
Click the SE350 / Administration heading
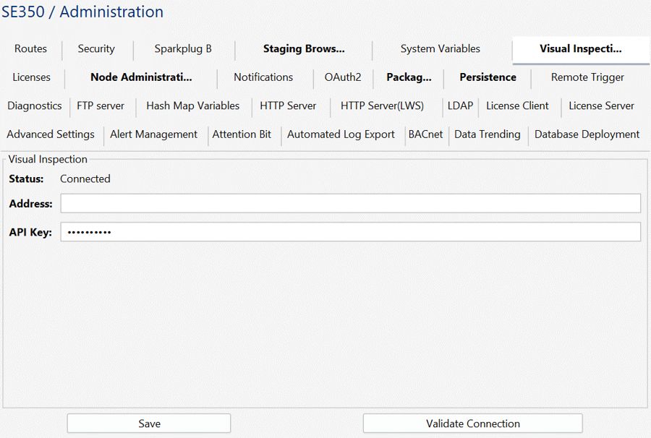click(x=82, y=12)
